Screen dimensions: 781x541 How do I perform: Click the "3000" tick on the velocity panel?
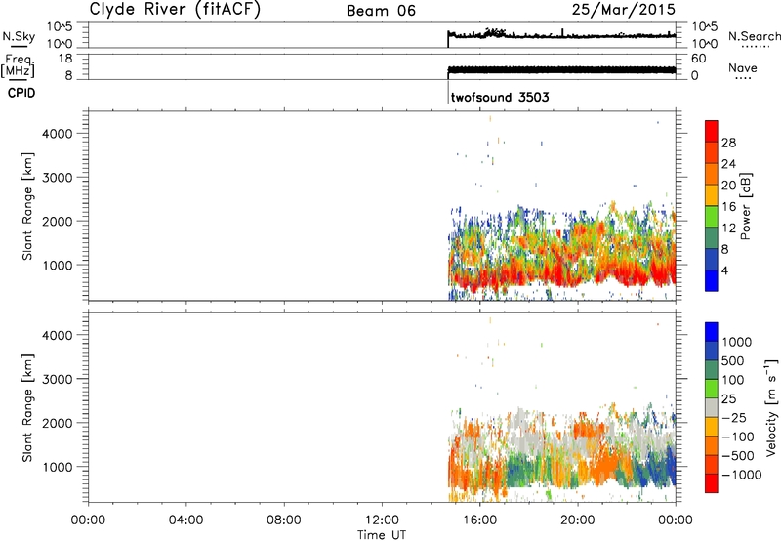click(58, 379)
